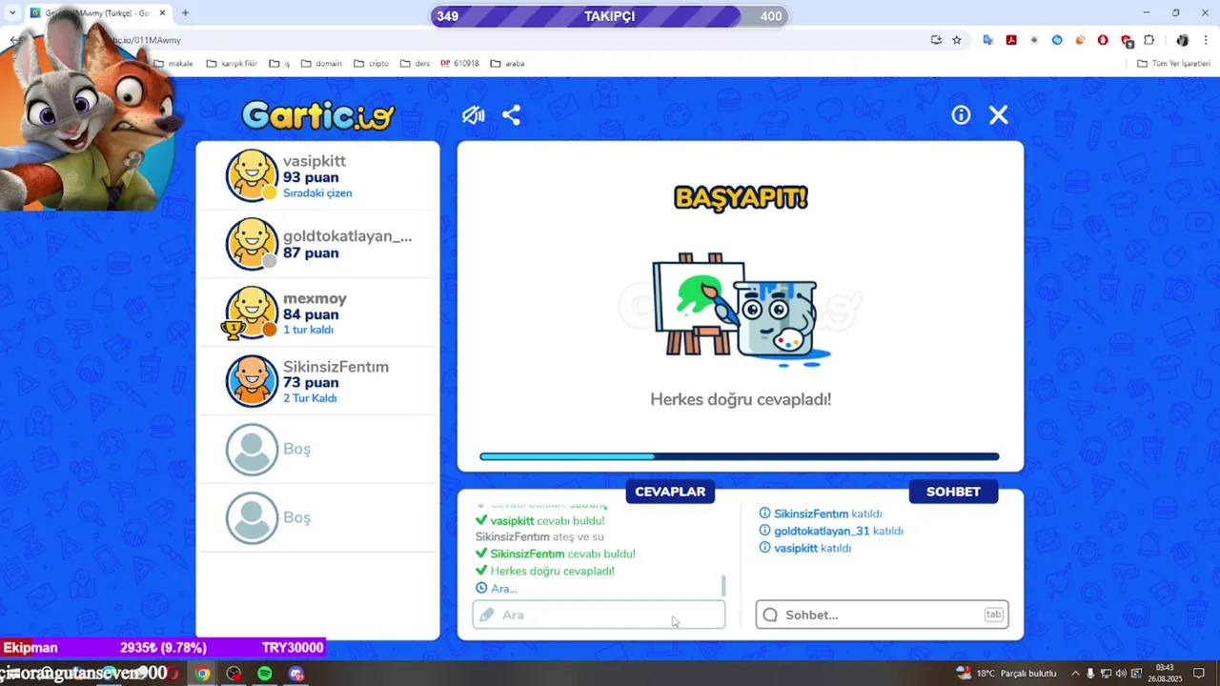The height and width of the screenshot is (686, 1220).
Task: Select SikinsizFentım's player avatar
Action: [252, 381]
